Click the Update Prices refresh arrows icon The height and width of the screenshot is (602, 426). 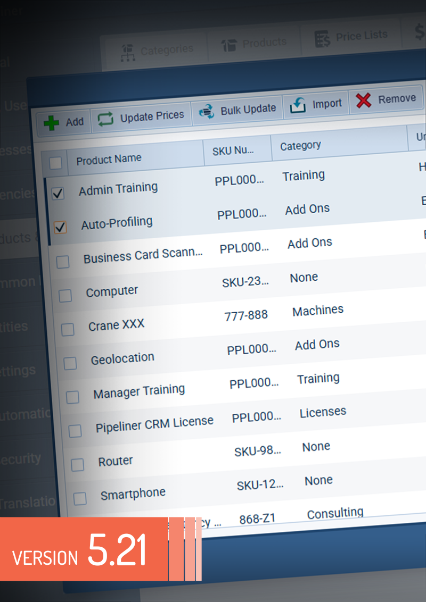click(x=105, y=119)
